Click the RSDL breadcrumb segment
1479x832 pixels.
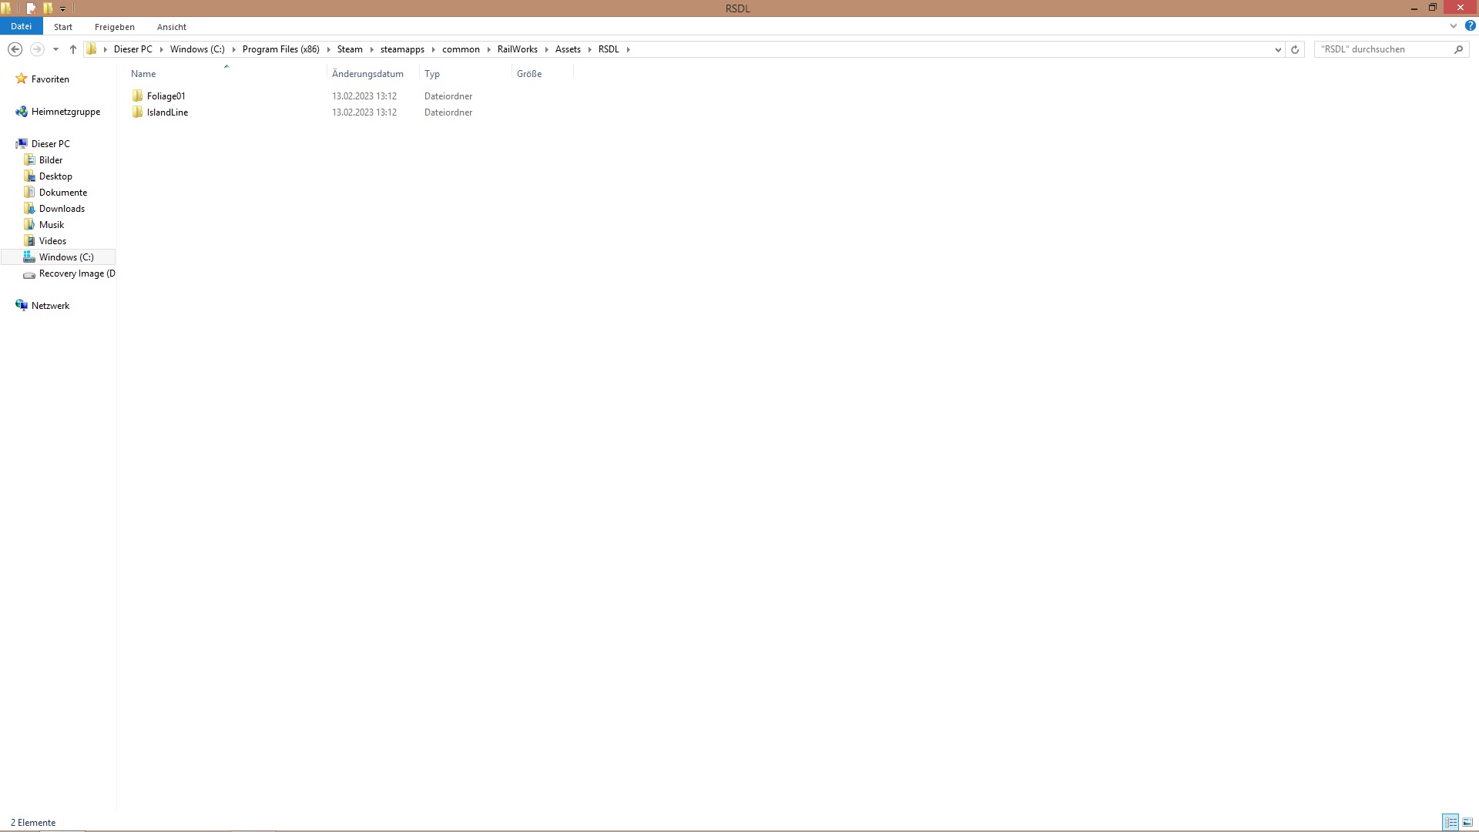coord(609,49)
